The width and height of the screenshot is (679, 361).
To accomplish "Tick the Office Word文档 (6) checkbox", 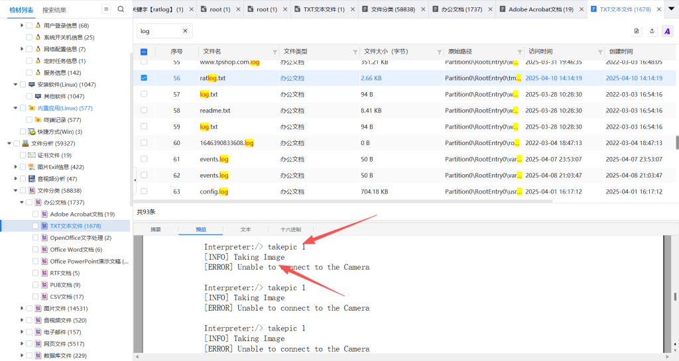I will pyautogui.click(x=36, y=250).
